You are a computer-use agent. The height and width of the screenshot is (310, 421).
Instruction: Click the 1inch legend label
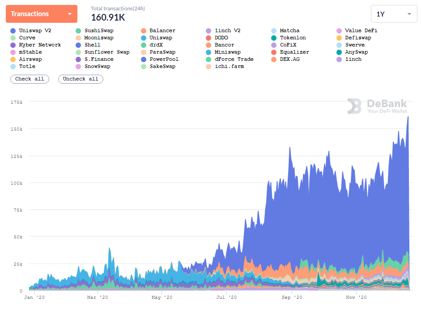(353, 59)
